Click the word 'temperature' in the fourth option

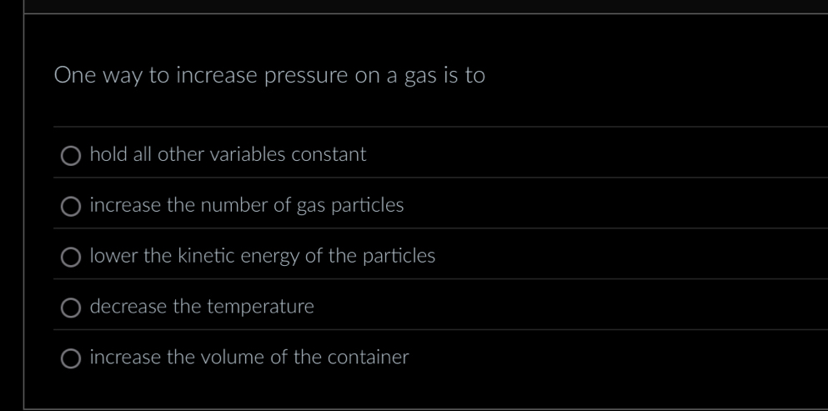pos(260,307)
